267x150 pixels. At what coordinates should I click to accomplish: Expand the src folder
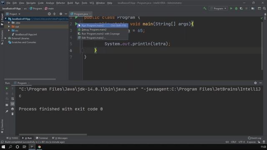click(9, 30)
